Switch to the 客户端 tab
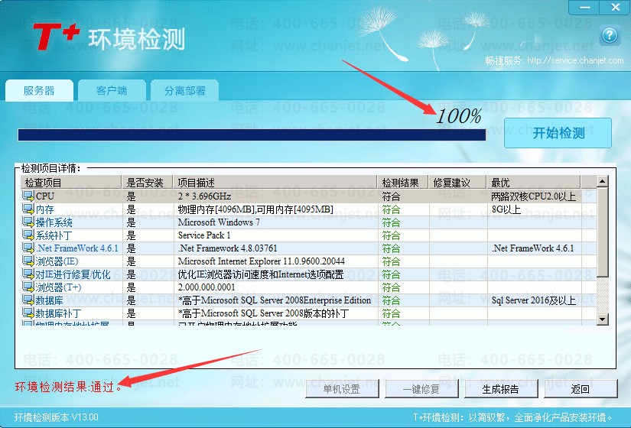 pyautogui.click(x=112, y=90)
